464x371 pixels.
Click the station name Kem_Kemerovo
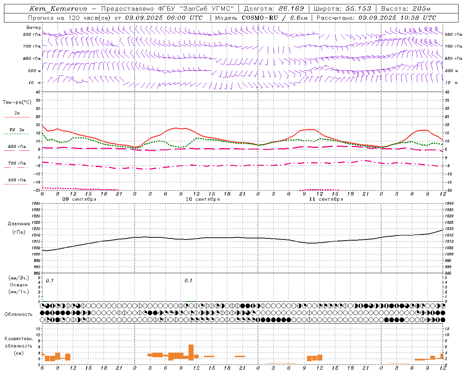coord(58,9)
